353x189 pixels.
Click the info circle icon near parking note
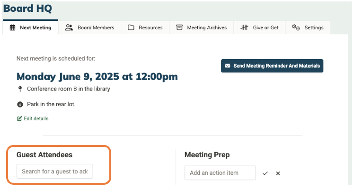(20, 104)
